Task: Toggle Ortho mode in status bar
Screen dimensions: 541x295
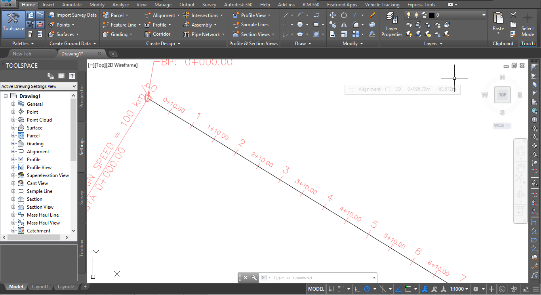Action: [x=357, y=289]
